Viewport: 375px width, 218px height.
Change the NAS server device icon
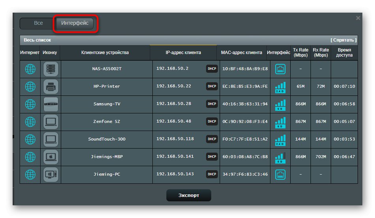[x=51, y=69]
